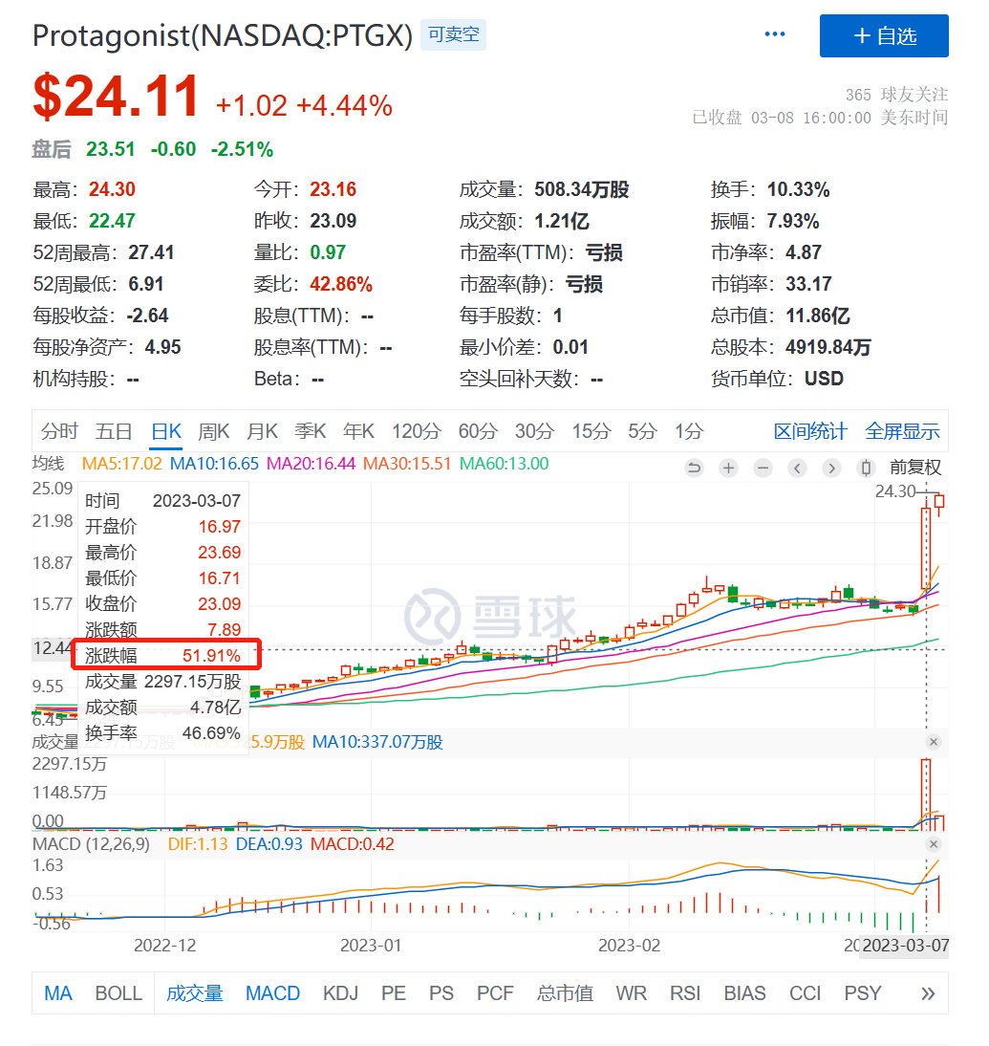Click the candlestick style icon beside 前复权

866,469
